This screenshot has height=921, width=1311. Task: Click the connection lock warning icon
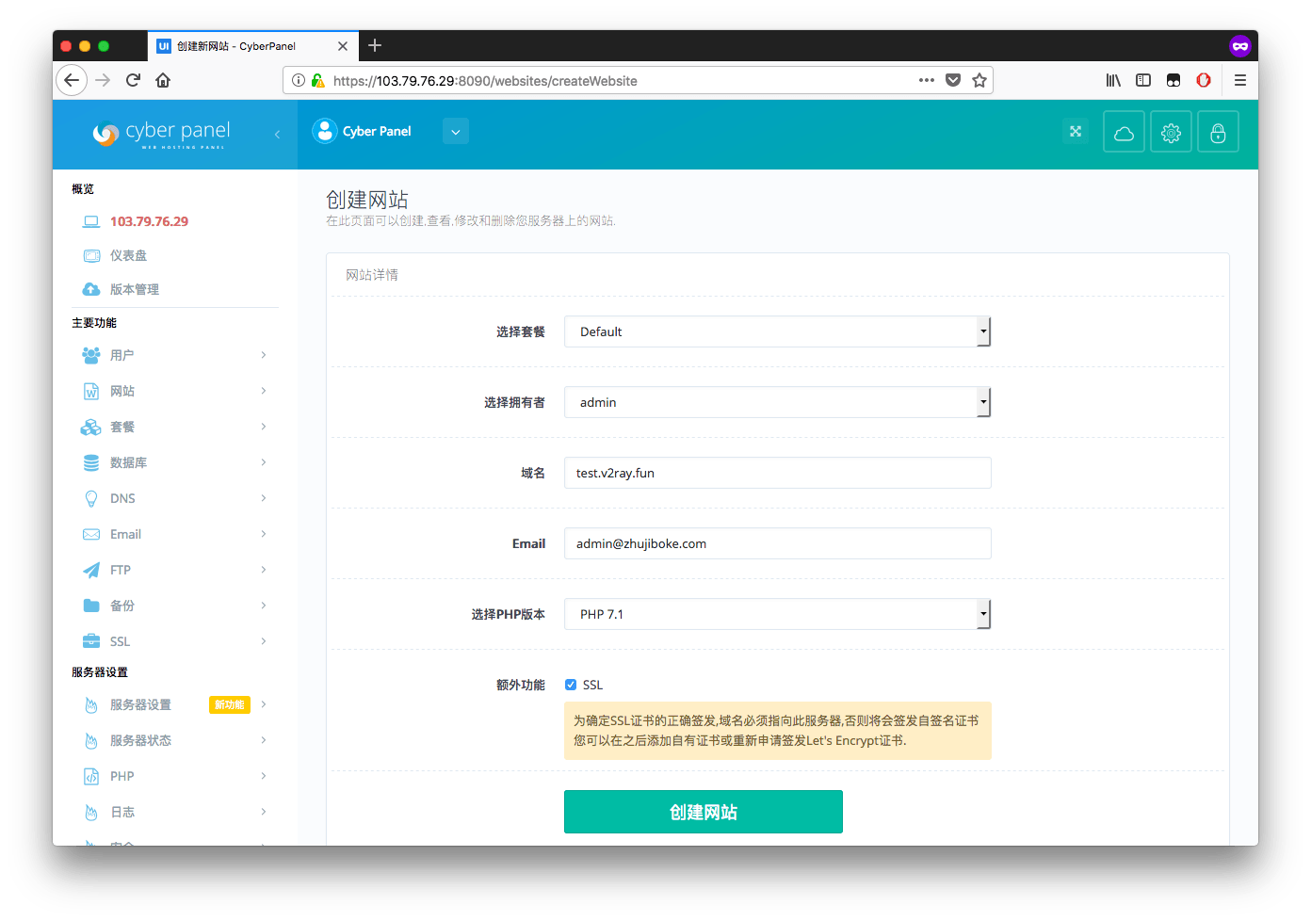[318, 80]
